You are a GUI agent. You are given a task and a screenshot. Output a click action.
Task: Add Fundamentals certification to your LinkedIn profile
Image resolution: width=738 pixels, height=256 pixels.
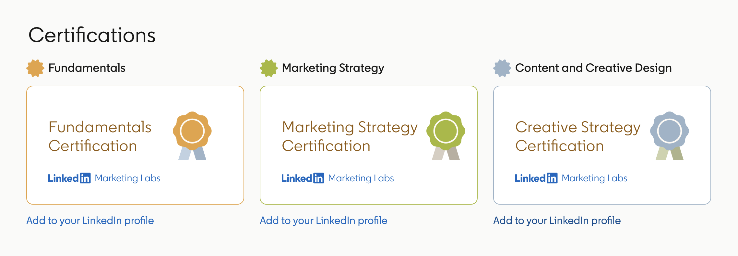point(90,220)
